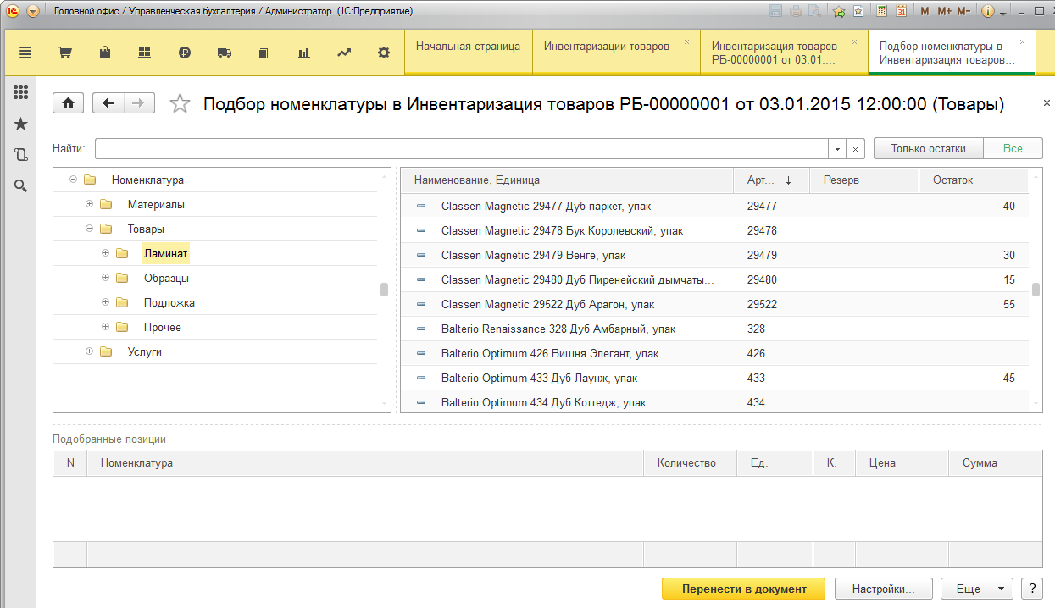Go to home page button
1055x608 pixels.
(x=68, y=103)
